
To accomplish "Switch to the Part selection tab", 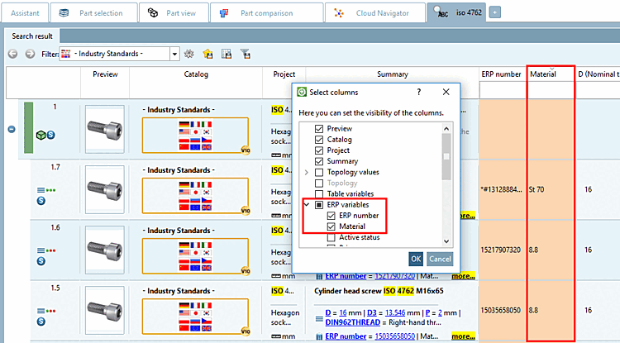I will click(94, 12).
